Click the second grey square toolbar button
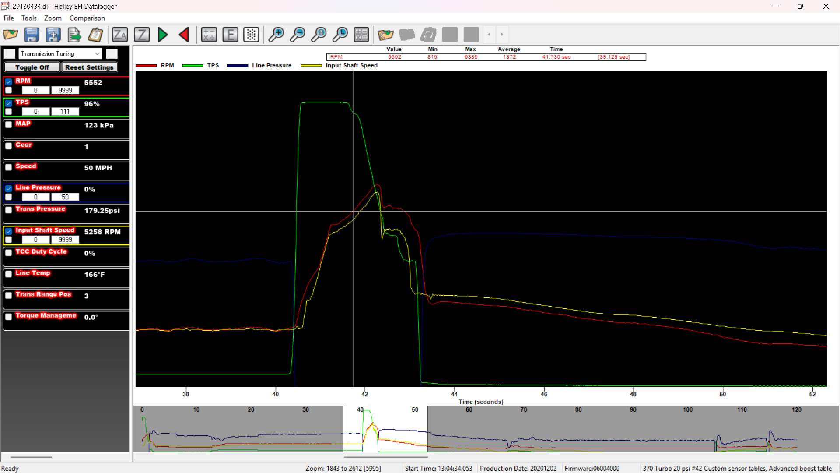This screenshot has height=473, width=840. 471,35
